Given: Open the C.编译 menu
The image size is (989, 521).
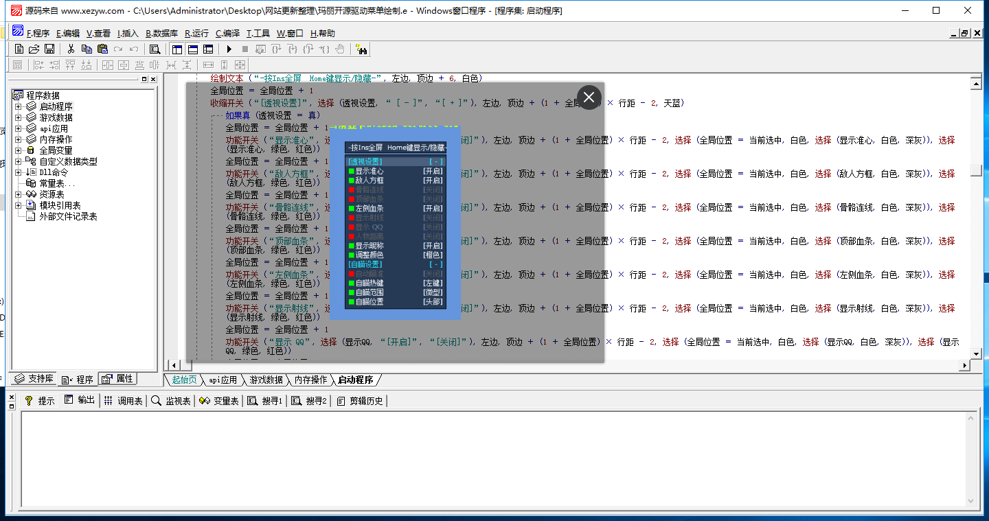Looking at the screenshot, I should point(227,33).
